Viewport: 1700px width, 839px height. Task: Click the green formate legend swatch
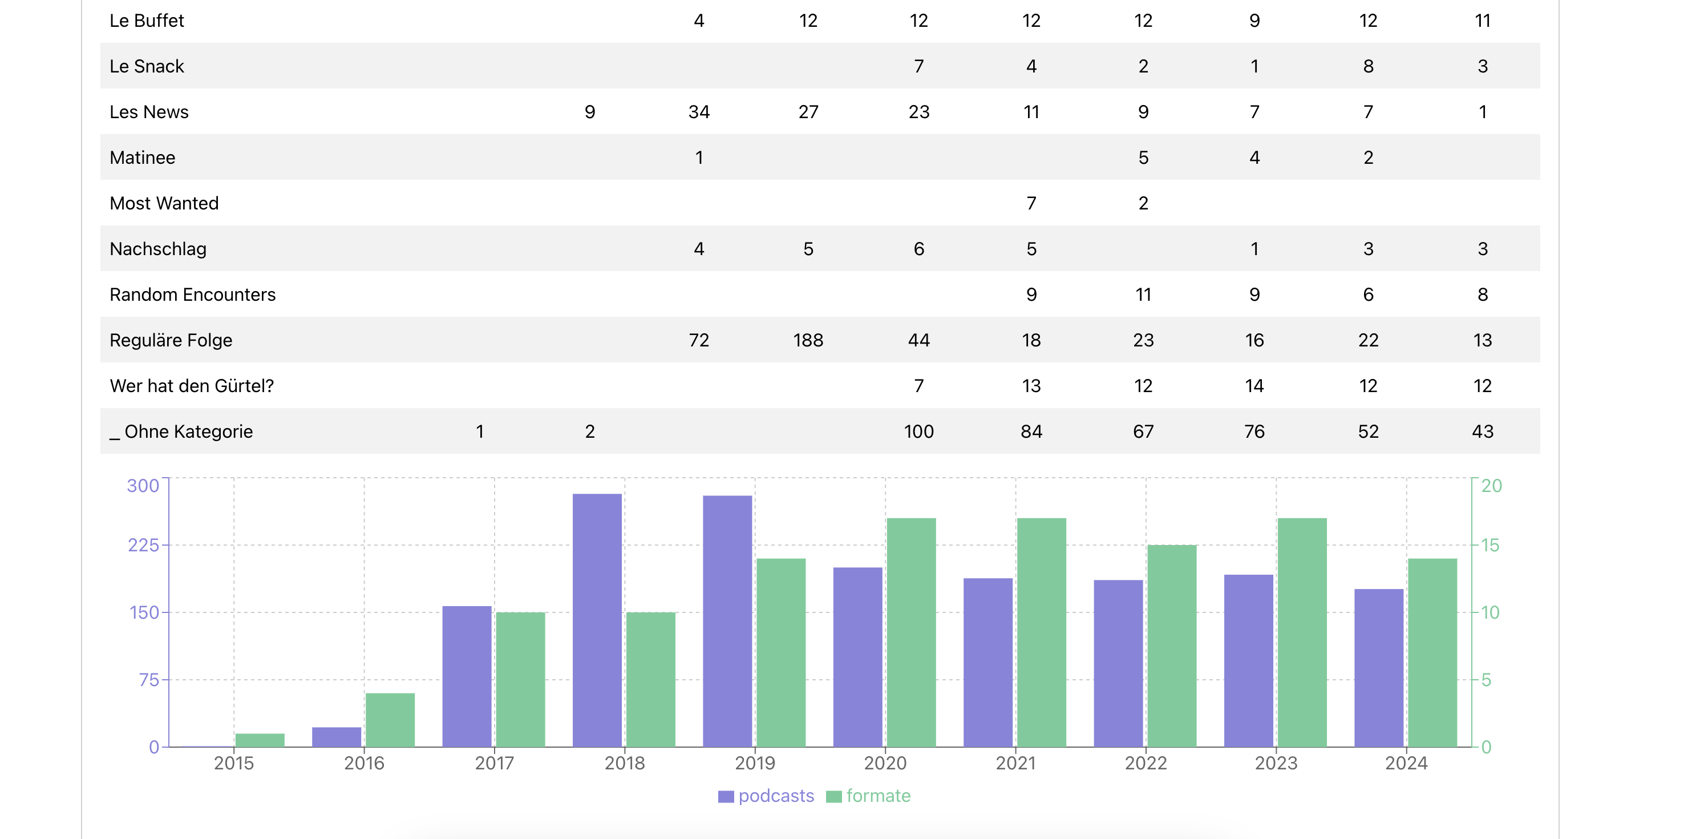click(833, 797)
